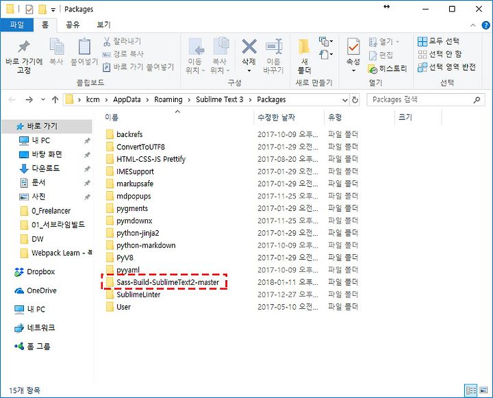Go forward with the right arrow
Viewport: 493px width, 398px height.
29,100
